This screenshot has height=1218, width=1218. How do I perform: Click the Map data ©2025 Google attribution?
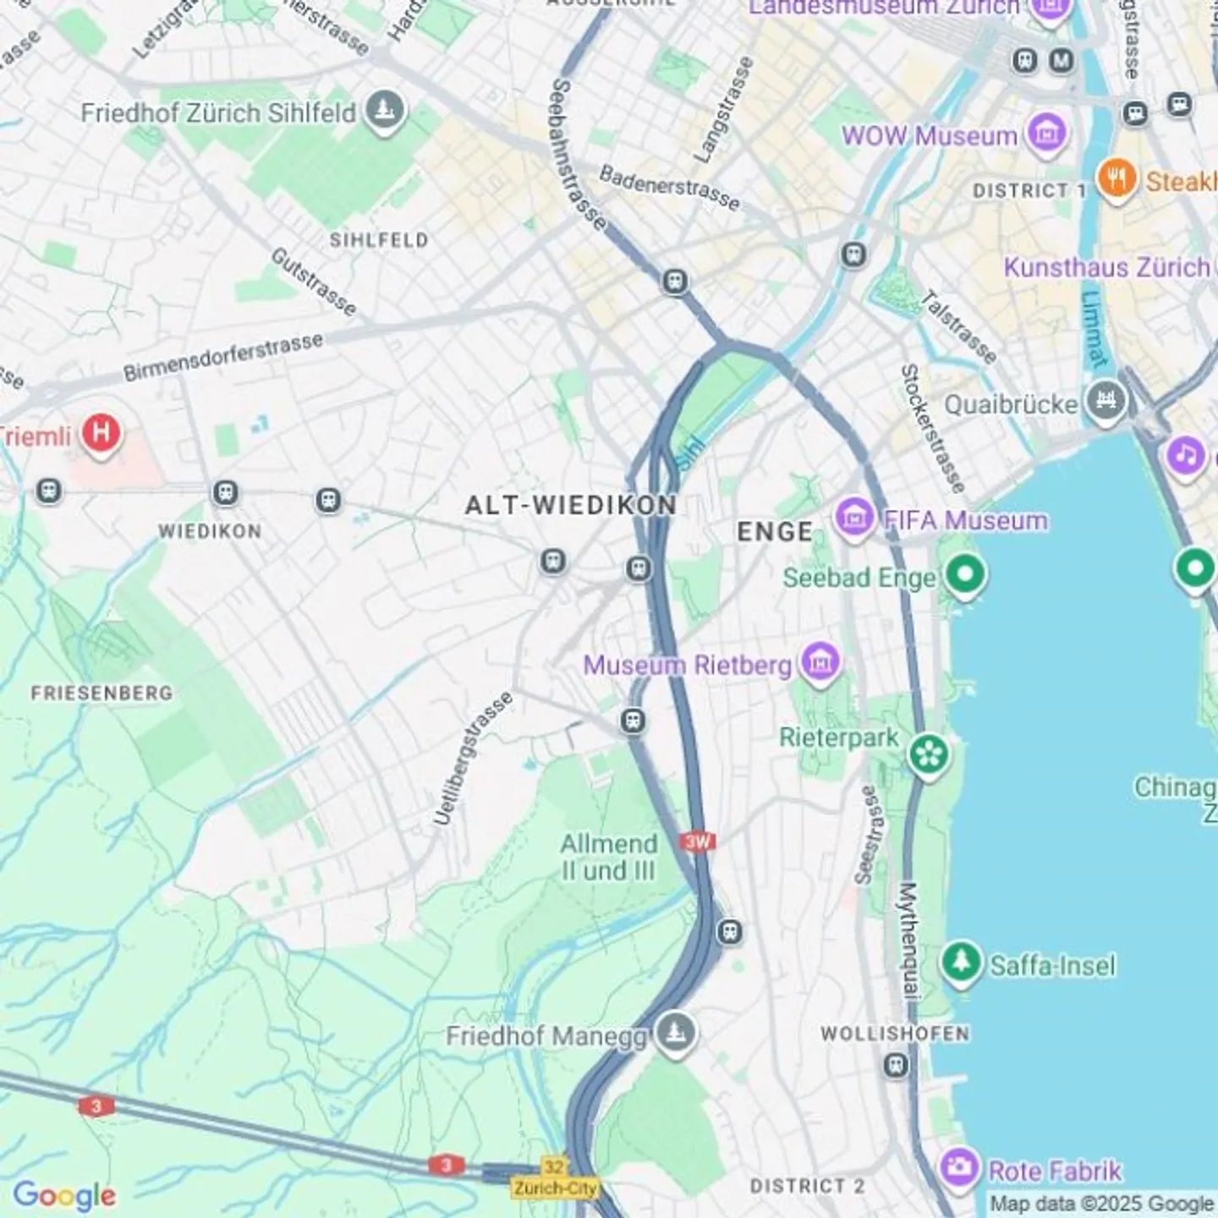pyautogui.click(x=1101, y=1204)
